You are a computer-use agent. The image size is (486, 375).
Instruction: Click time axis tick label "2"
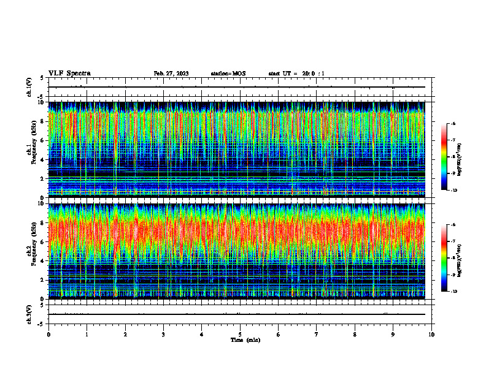tap(125, 335)
